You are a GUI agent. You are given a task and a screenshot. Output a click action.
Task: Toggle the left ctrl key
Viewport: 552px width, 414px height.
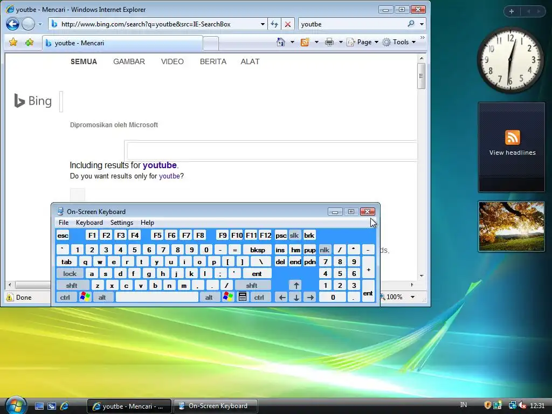[65, 297]
